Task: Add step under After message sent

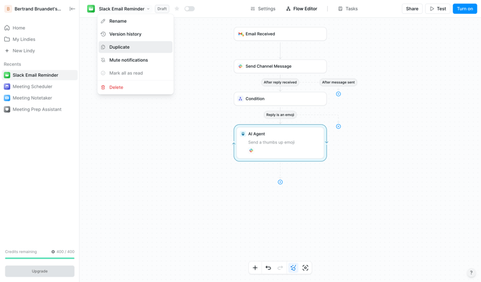Action: 339,94
